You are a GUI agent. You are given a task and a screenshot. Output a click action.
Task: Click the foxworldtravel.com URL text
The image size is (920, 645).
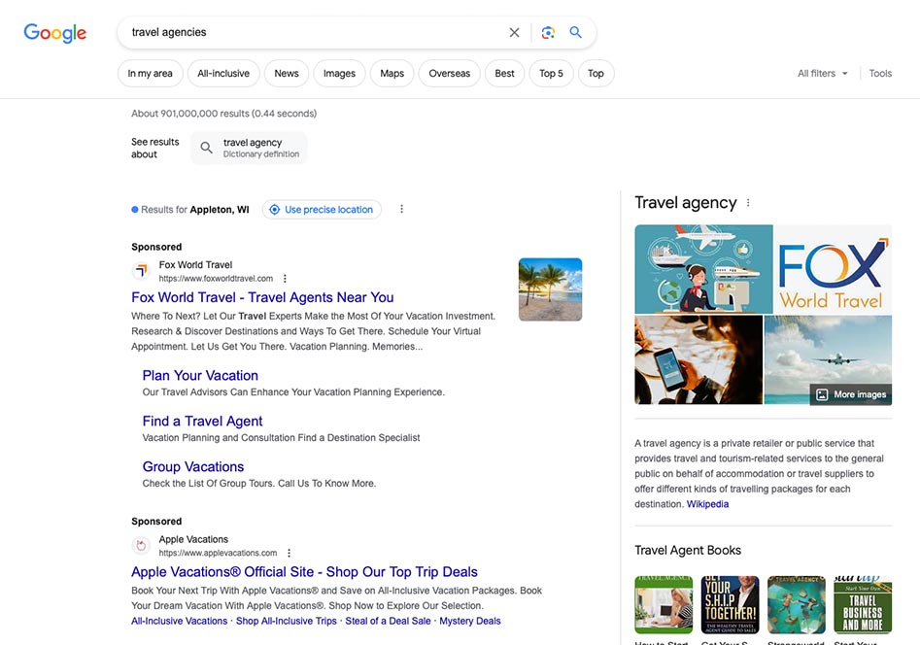coord(216,279)
